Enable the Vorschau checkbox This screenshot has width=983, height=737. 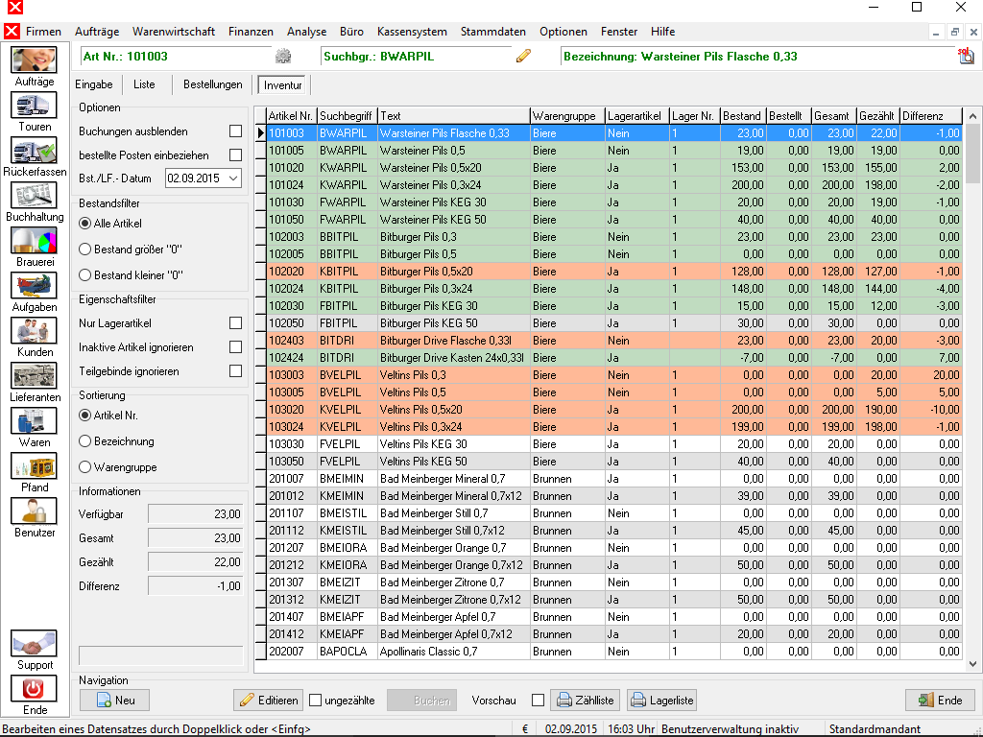(538, 700)
